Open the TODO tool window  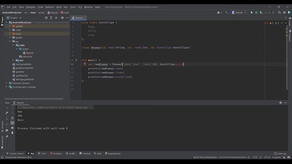(42, 154)
